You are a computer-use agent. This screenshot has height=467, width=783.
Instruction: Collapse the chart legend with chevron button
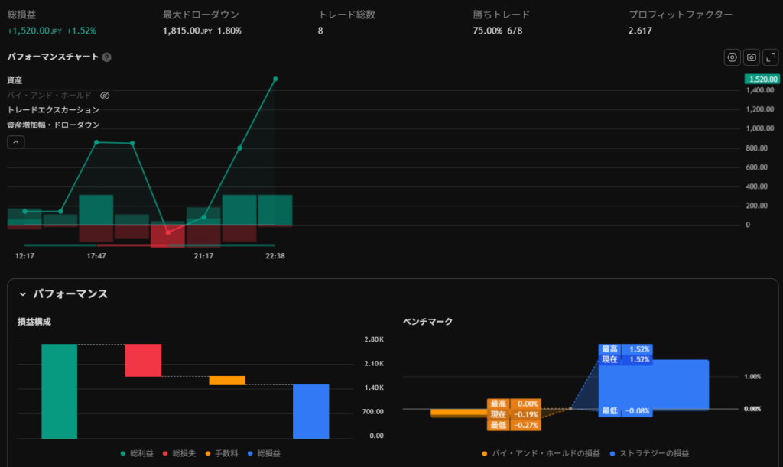point(15,141)
